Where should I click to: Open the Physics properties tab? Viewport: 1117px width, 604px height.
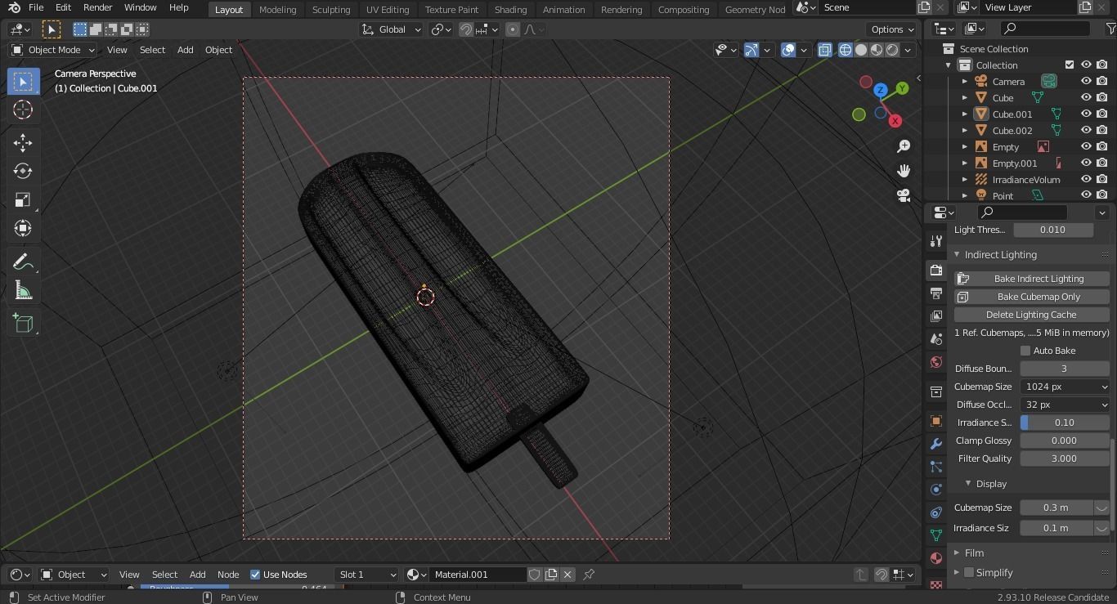tap(936, 490)
